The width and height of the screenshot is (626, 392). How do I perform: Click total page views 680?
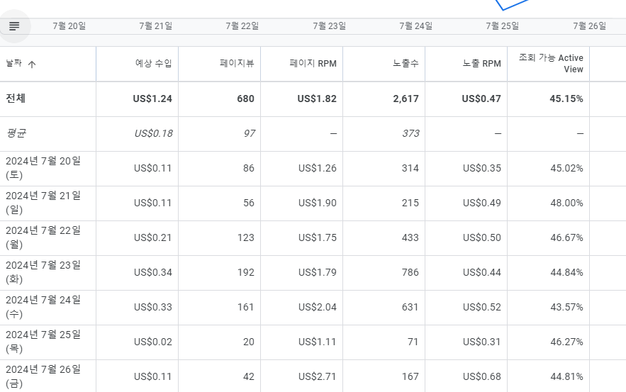(x=245, y=99)
